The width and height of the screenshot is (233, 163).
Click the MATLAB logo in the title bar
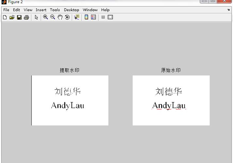tap(4, 2)
